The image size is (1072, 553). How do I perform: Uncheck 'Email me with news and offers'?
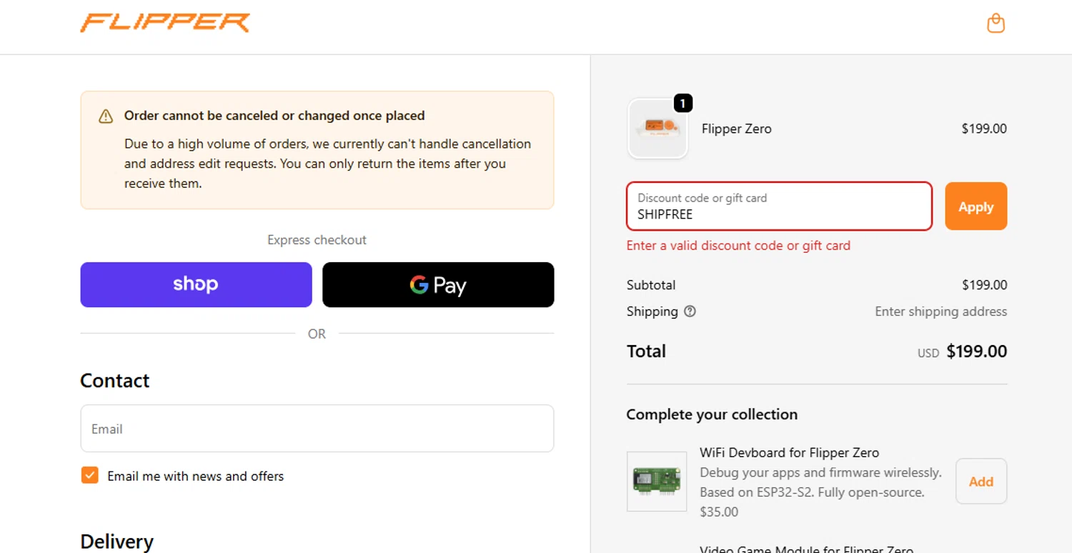(89, 476)
